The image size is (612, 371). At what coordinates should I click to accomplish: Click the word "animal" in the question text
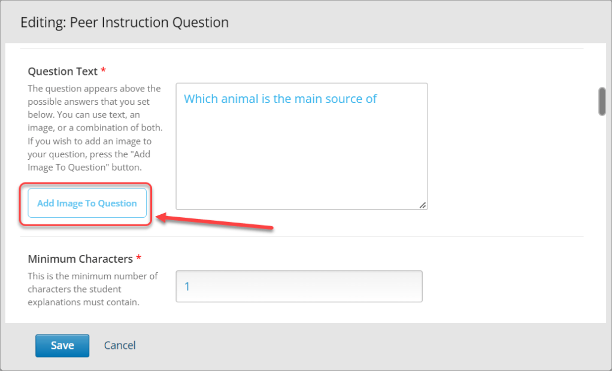pyautogui.click(x=240, y=99)
